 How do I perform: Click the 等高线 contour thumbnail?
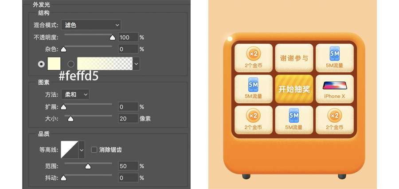[70, 150]
